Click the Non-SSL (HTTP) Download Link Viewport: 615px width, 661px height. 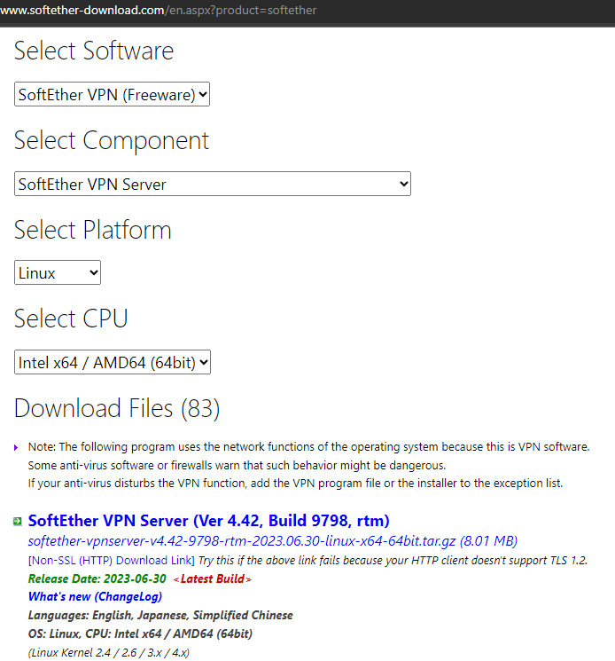111,561
